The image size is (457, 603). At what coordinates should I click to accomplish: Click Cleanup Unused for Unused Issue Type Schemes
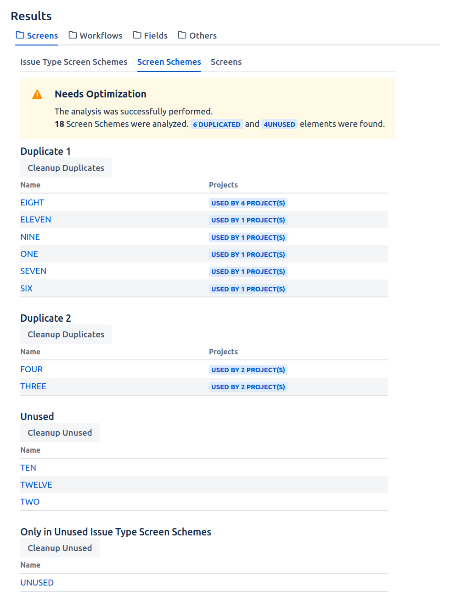[x=60, y=548]
